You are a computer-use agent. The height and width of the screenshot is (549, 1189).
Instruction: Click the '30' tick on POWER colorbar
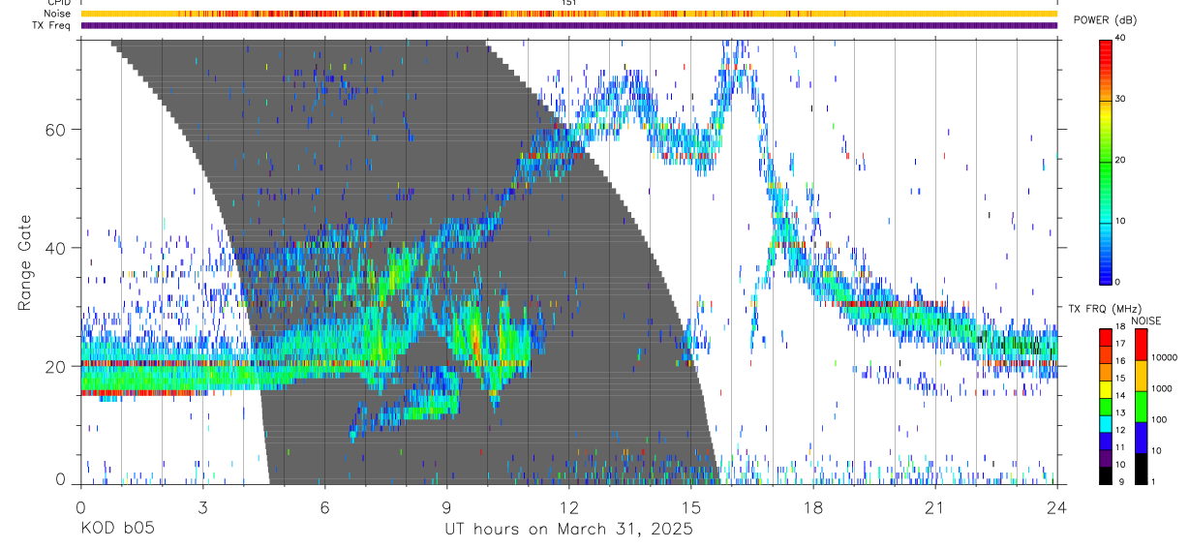1122,99
